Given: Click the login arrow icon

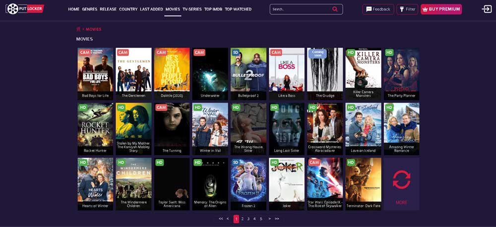Looking at the screenshot, I should coord(487,9).
